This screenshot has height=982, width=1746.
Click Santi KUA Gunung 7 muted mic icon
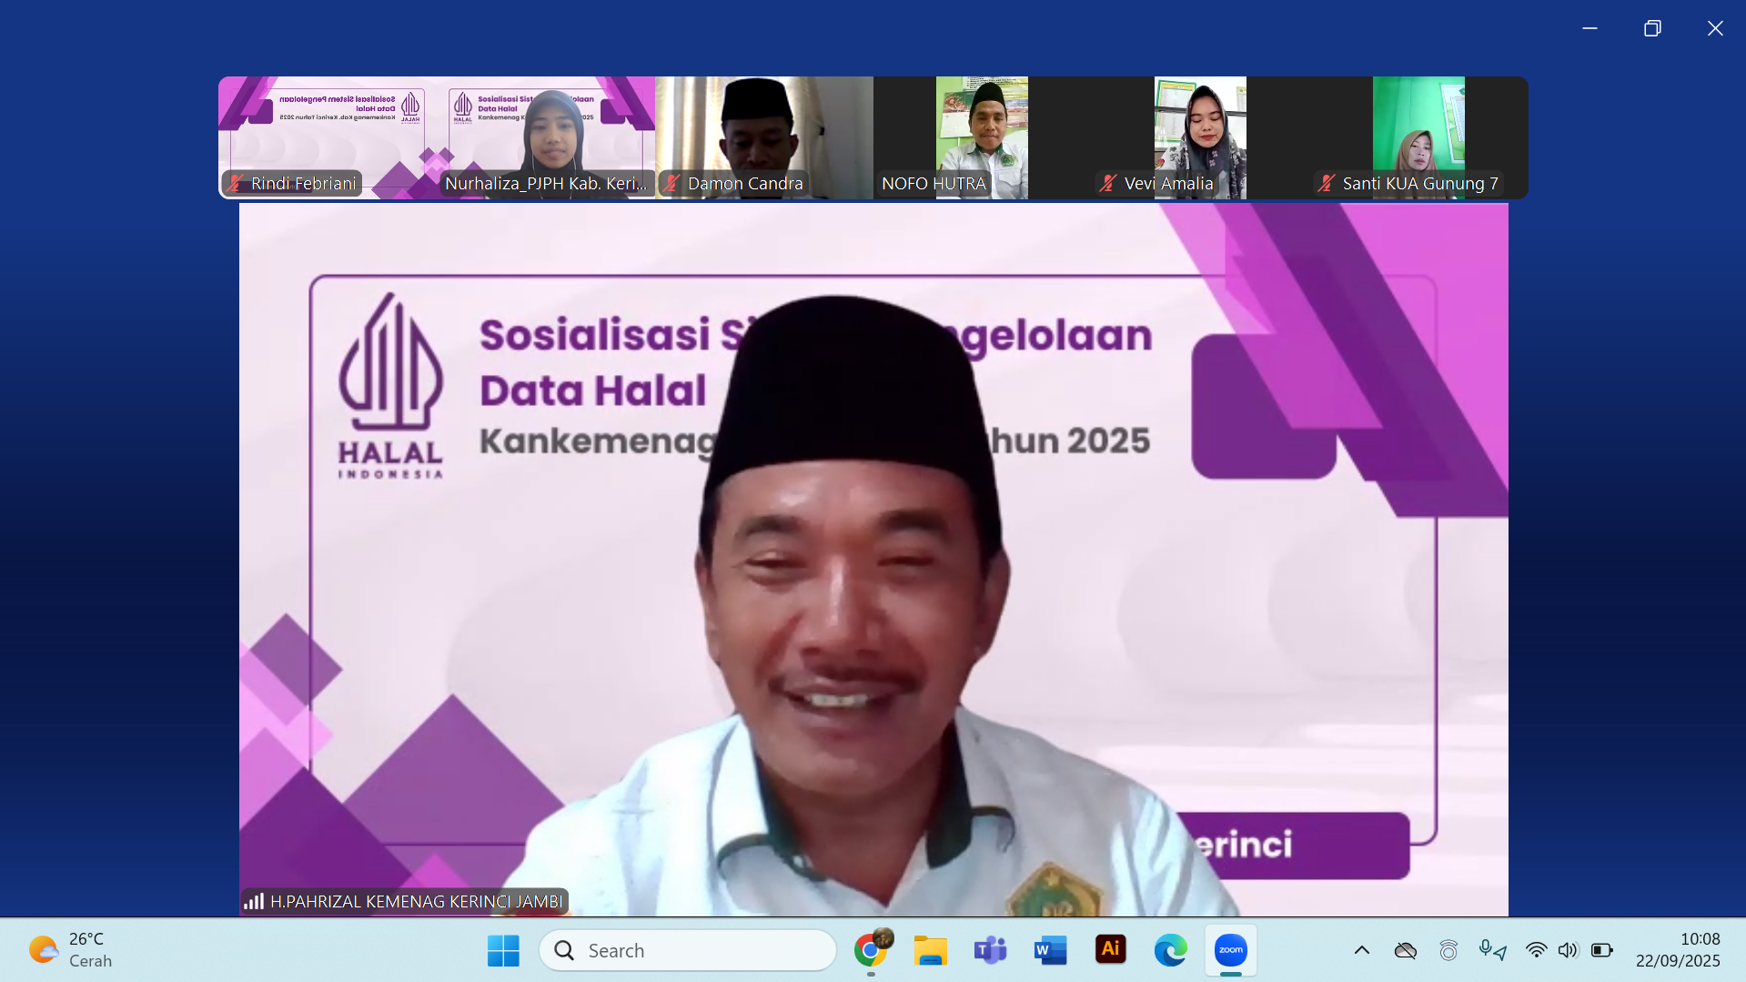pyautogui.click(x=1327, y=184)
